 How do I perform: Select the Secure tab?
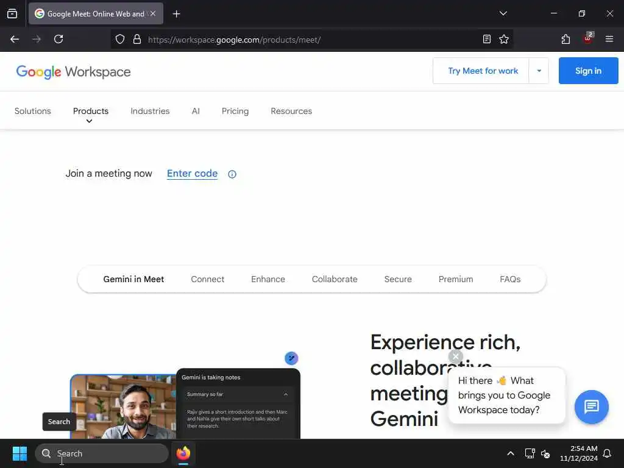pos(398,279)
